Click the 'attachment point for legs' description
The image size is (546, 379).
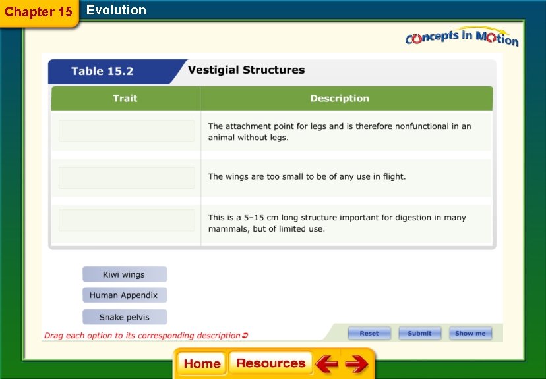[x=340, y=132]
